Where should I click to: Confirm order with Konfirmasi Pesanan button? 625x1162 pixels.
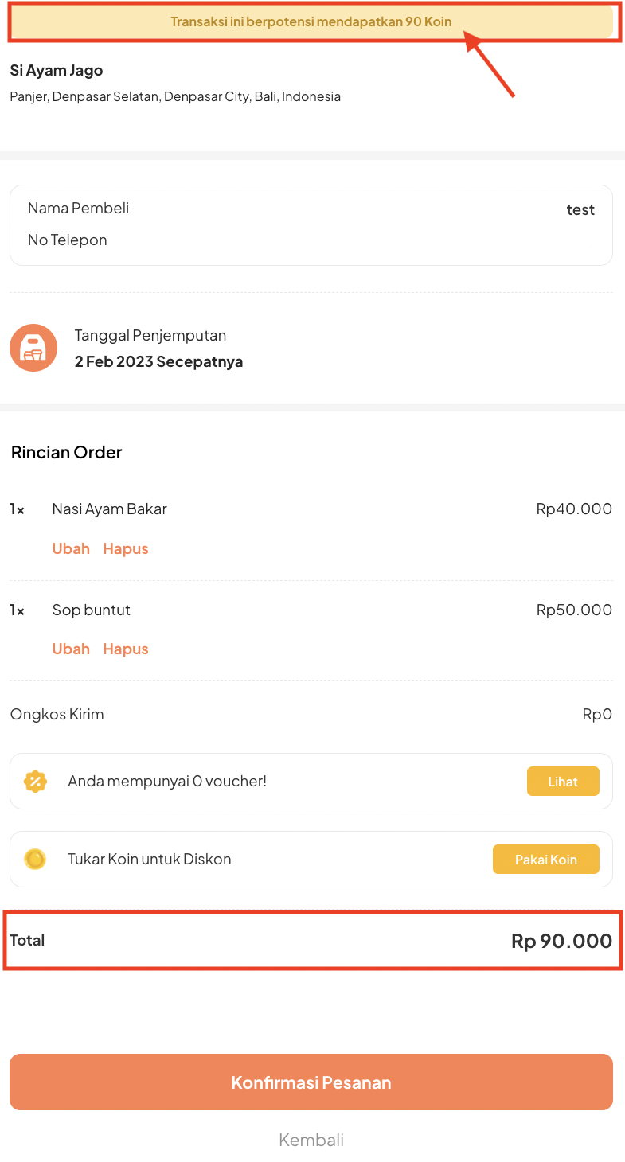point(311,1082)
